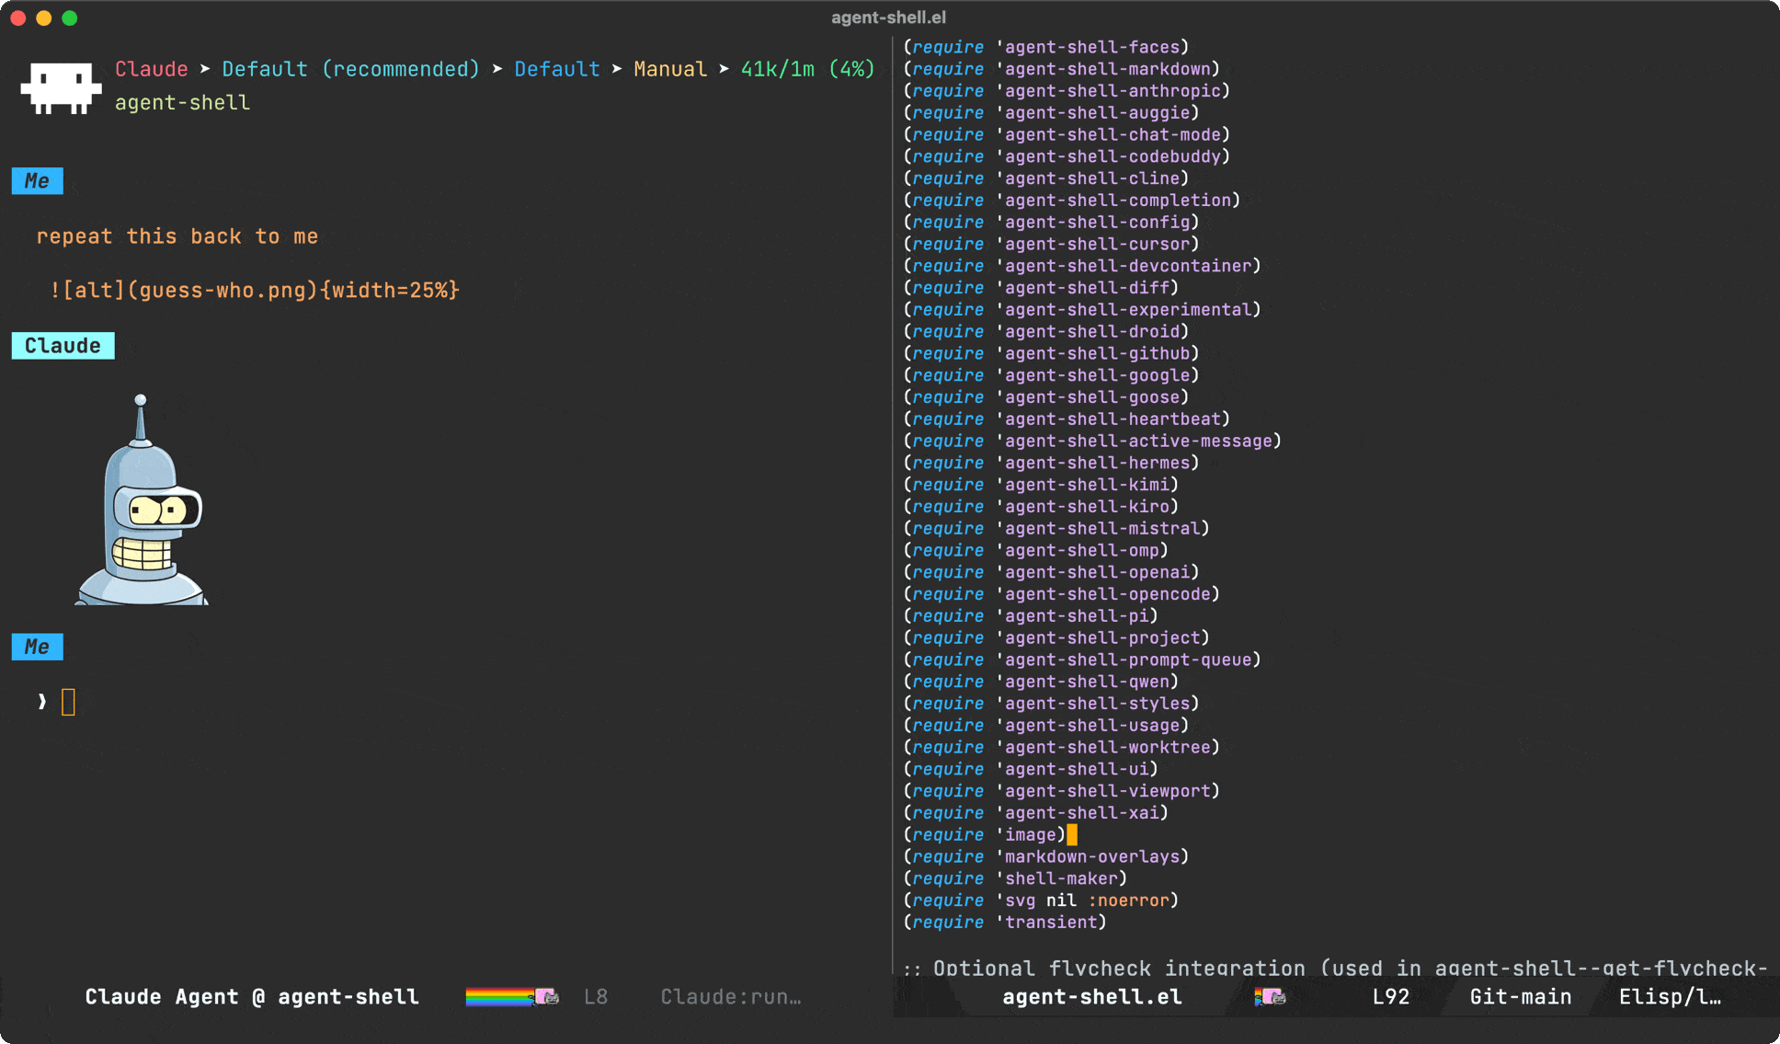Click the line (require 'agent-shell-chat-mode)
The width and height of the screenshot is (1780, 1044).
click(1067, 135)
